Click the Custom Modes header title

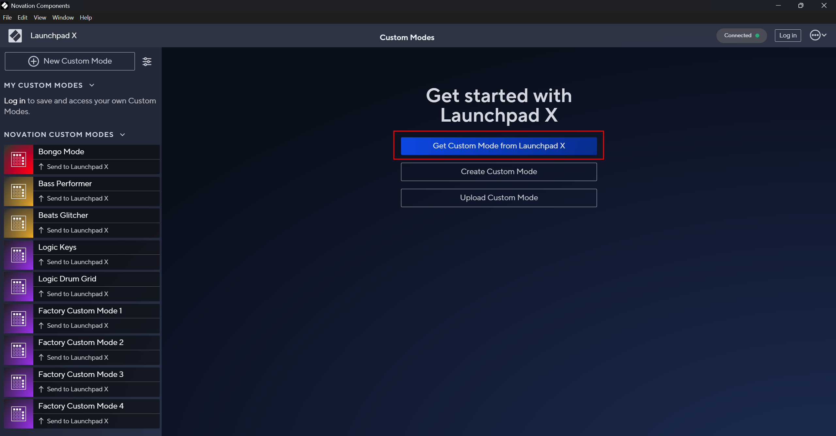coord(407,38)
